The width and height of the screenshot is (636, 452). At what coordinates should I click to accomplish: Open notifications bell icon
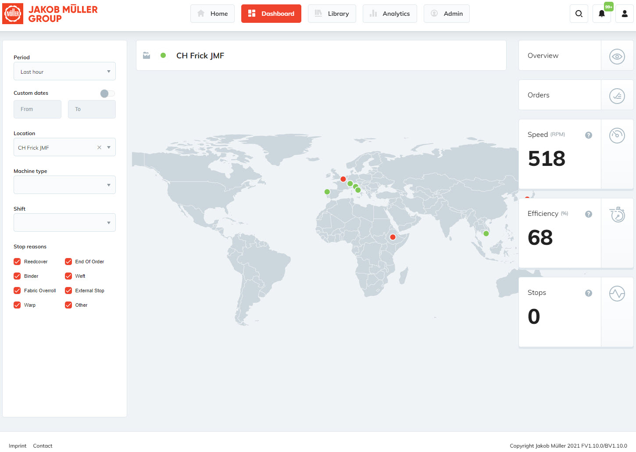[x=602, y=14]
